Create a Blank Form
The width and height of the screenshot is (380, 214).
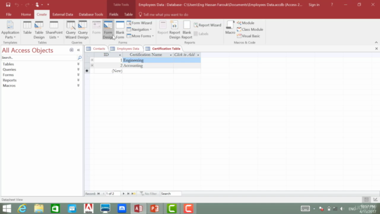click(120, 30)
